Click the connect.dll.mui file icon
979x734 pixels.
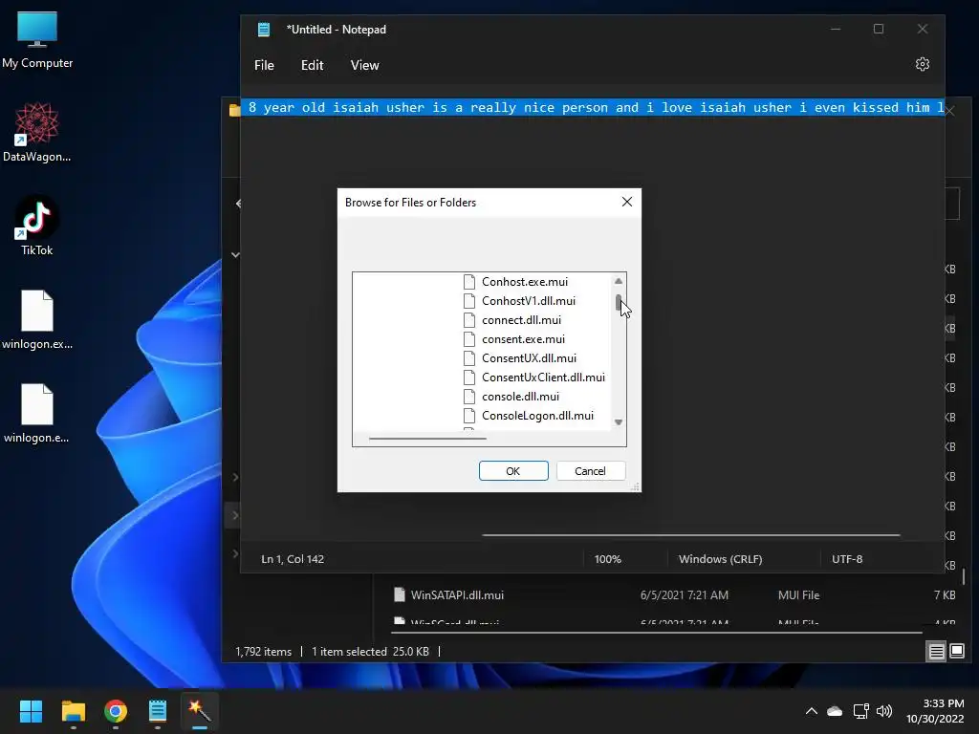coord(469,319)
